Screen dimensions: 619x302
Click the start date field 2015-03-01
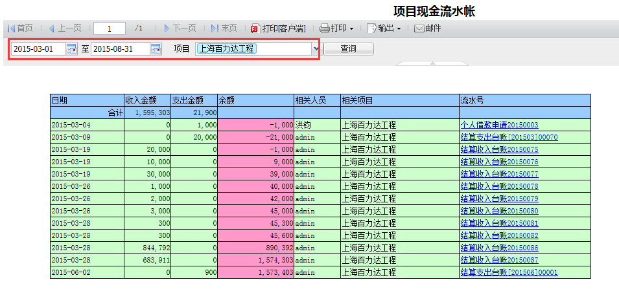[x=38, y=49]
